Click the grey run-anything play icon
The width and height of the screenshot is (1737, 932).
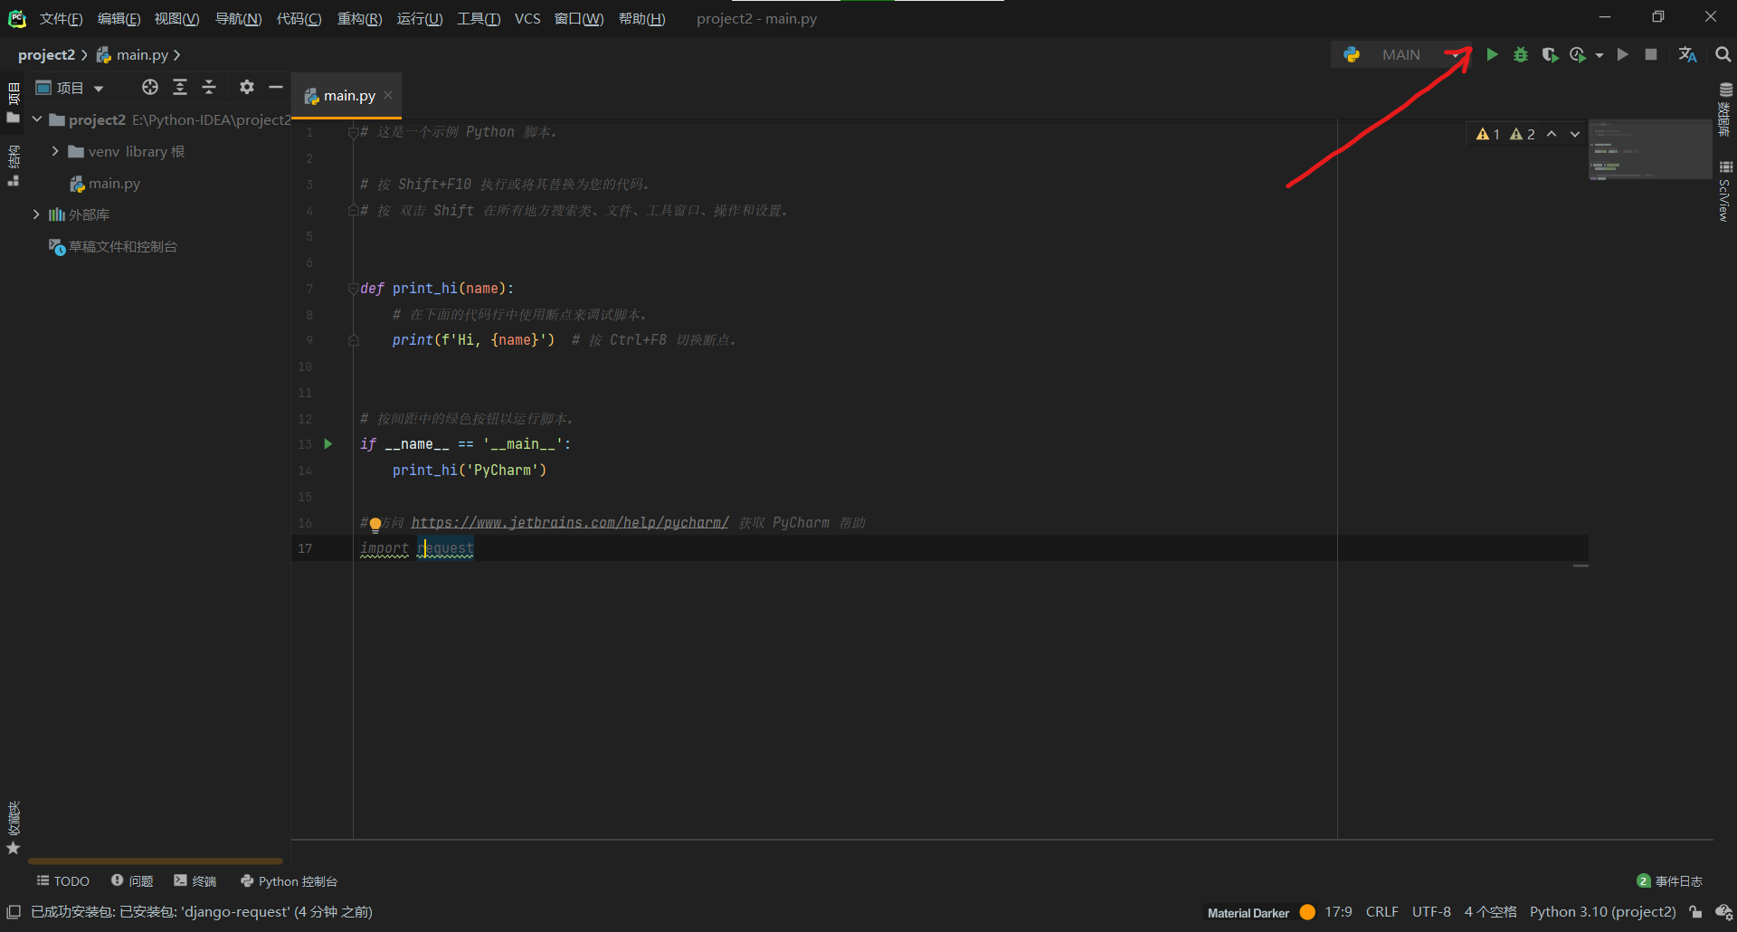pyautogui.click(x=1623, y=55)
